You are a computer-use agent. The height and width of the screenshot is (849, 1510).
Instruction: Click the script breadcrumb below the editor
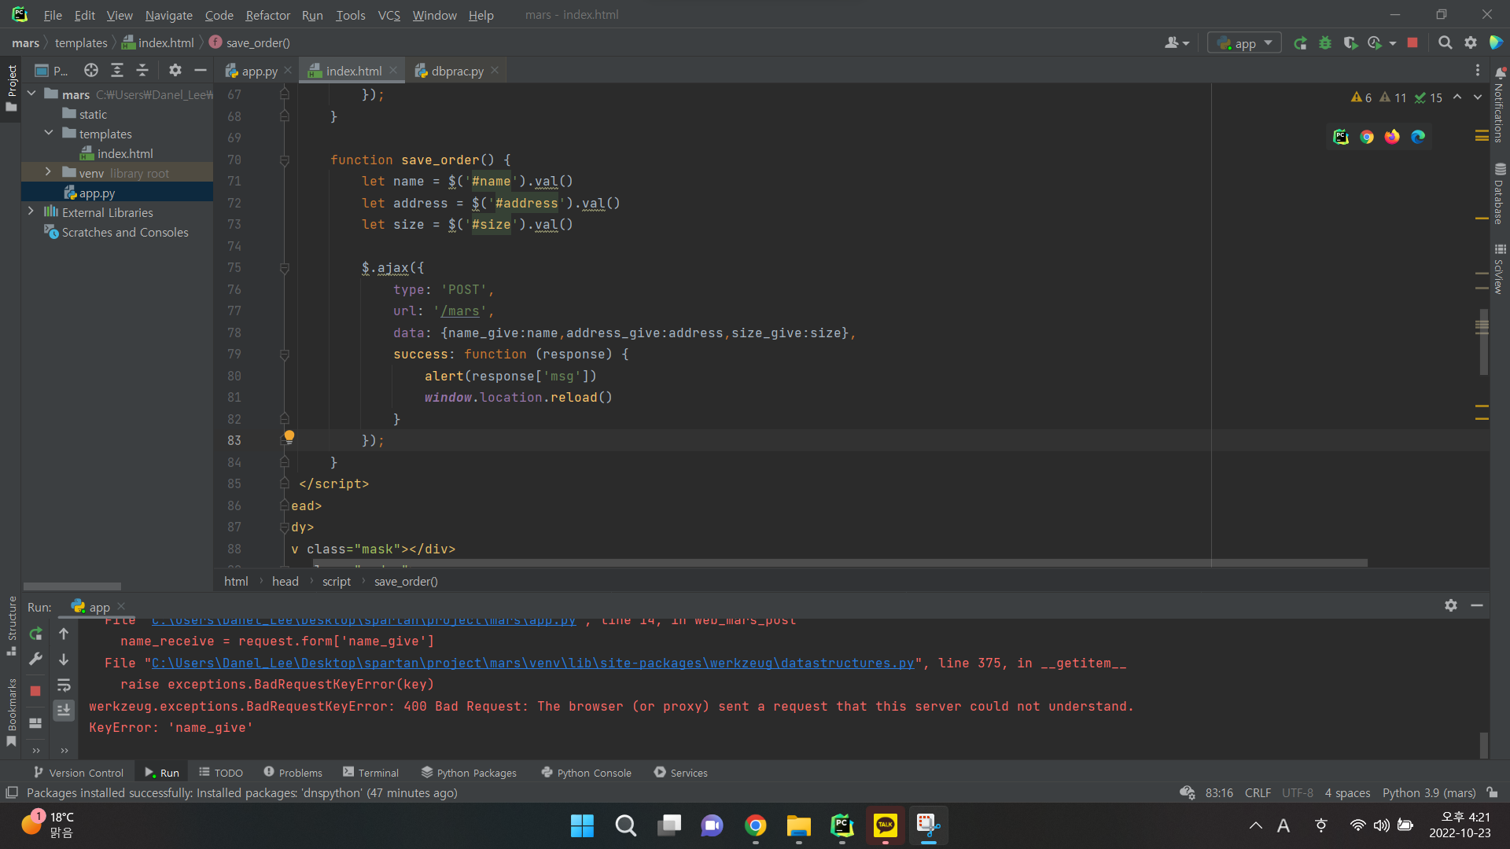coord(337,582)
